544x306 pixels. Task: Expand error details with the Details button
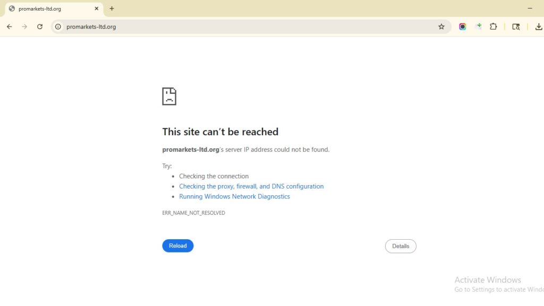point(401,246)
